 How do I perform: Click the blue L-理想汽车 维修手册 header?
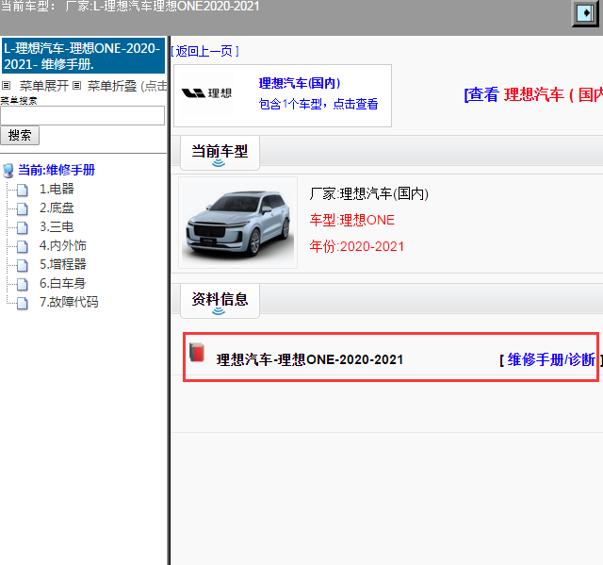pos(84,56)
